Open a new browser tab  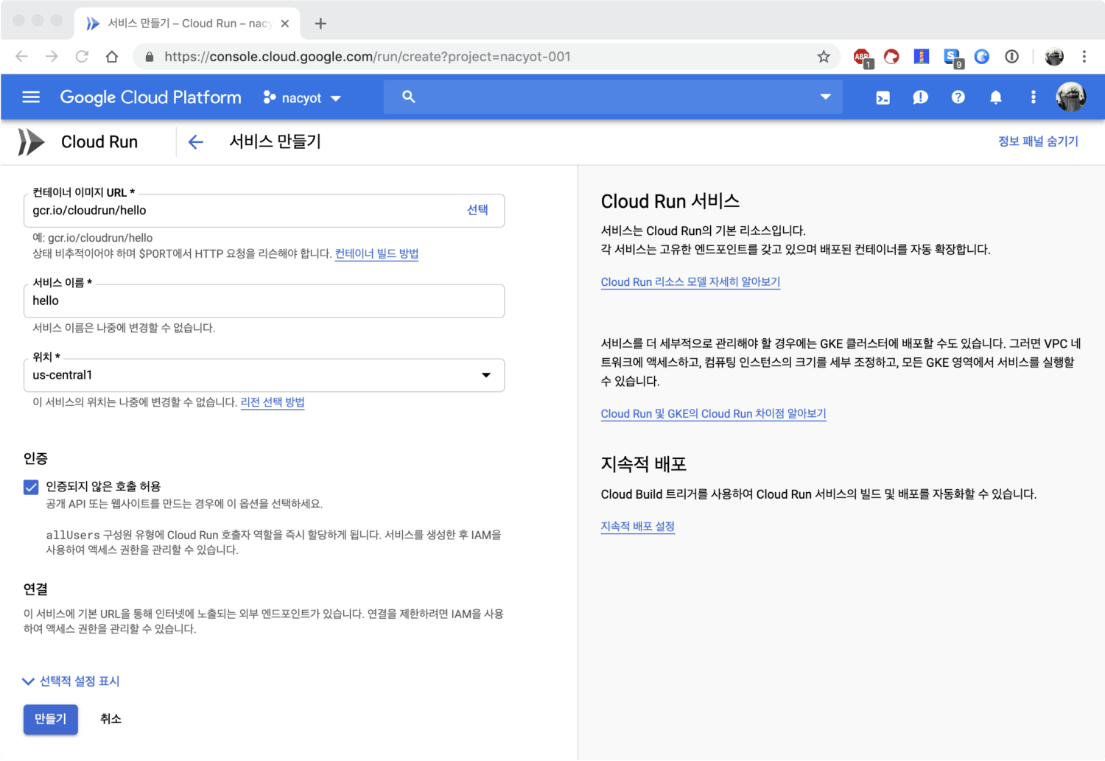(x=320, y=24)
